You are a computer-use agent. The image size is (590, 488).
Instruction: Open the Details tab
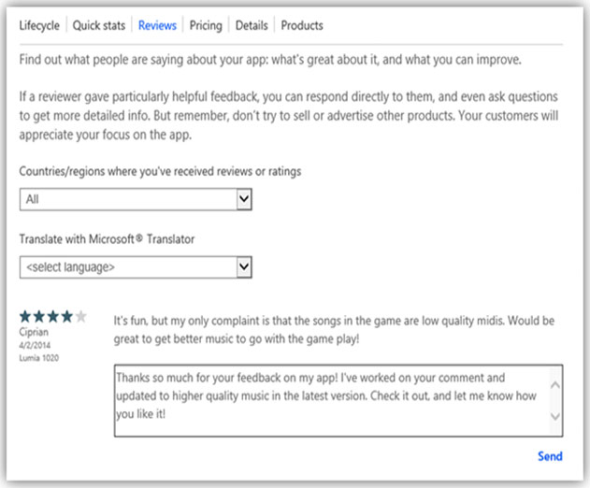[x=252, y=25]
